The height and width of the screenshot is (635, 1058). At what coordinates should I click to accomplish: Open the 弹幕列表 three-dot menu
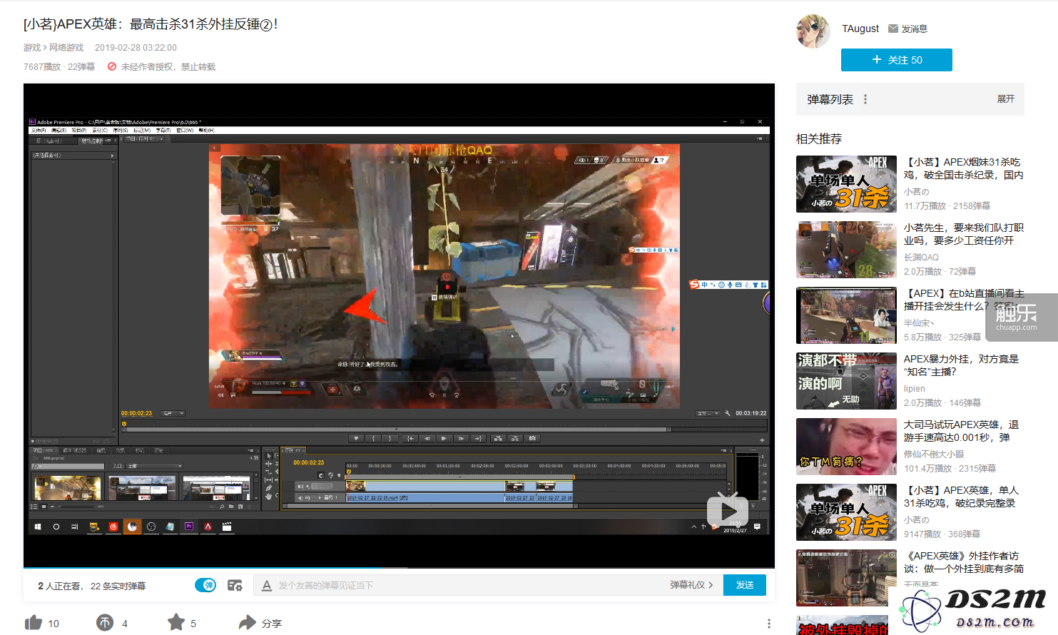pyautogui.click(x=865, y=99)
